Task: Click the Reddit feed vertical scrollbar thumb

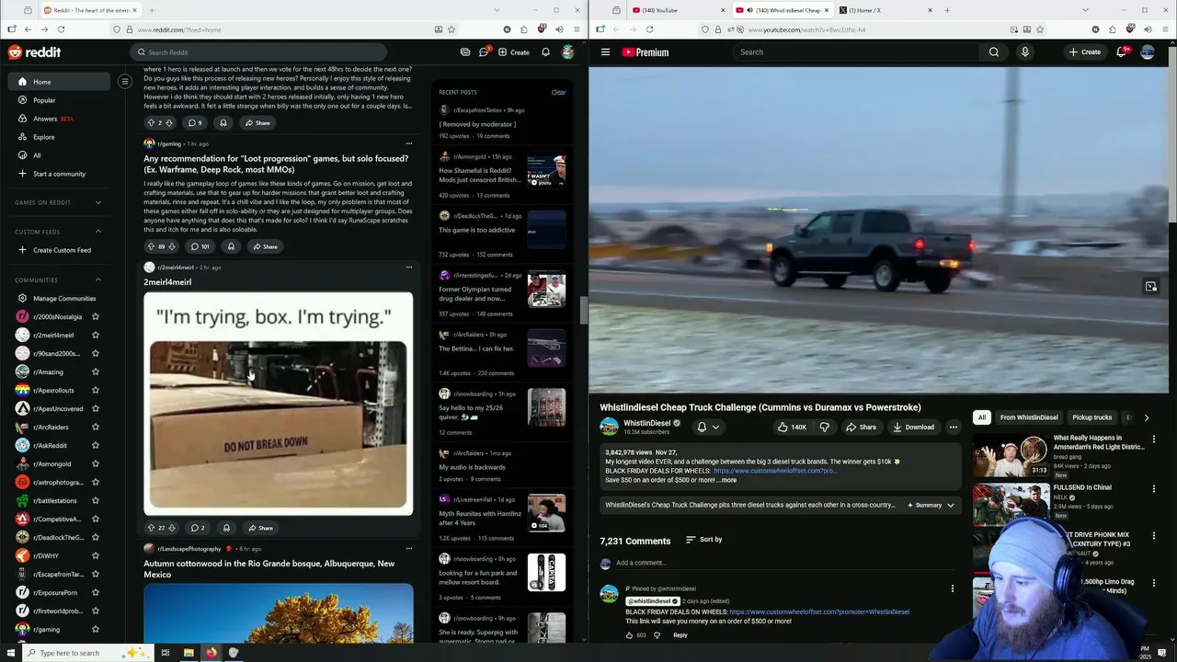Action: tap(583, 311)
